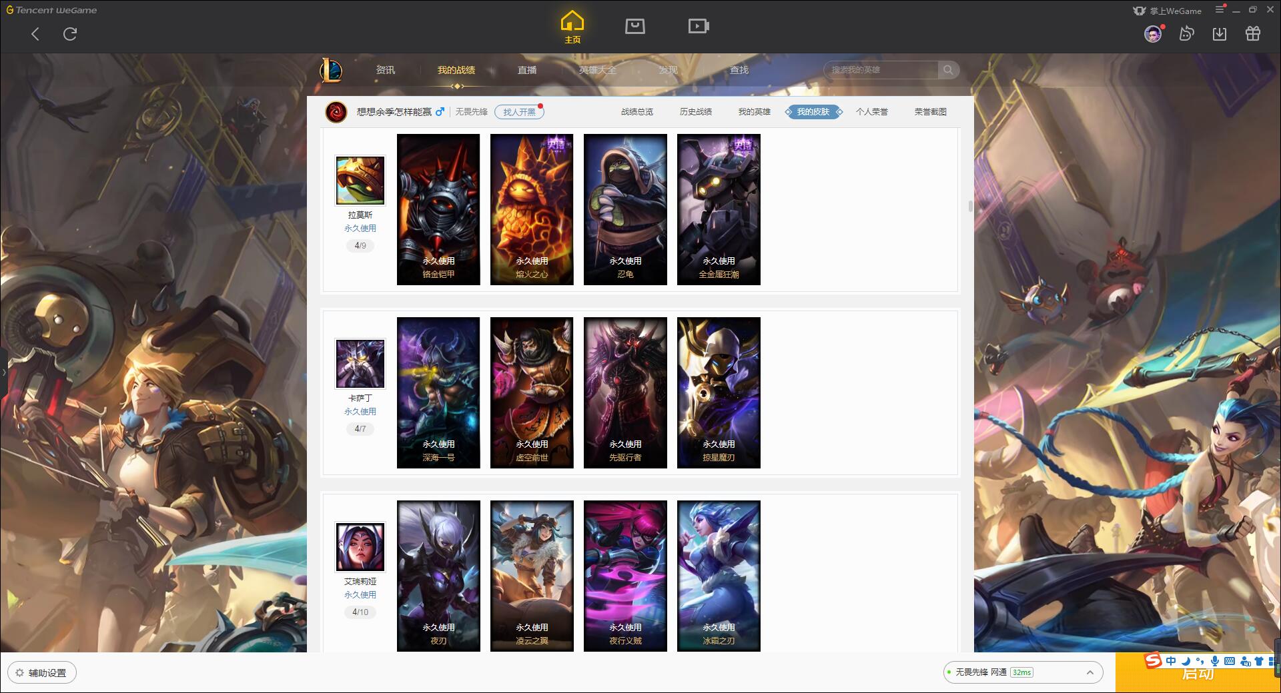This screenshot has width=1281, height=693.
Task: Expand the 无畏先锋 网通 server selector
Action: [x=1022, y=672]
